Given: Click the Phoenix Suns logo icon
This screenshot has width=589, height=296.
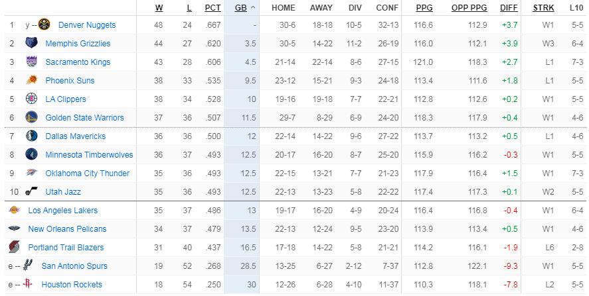Looking at the screenshot, I should pyautogui.click(x=32, y=81).
